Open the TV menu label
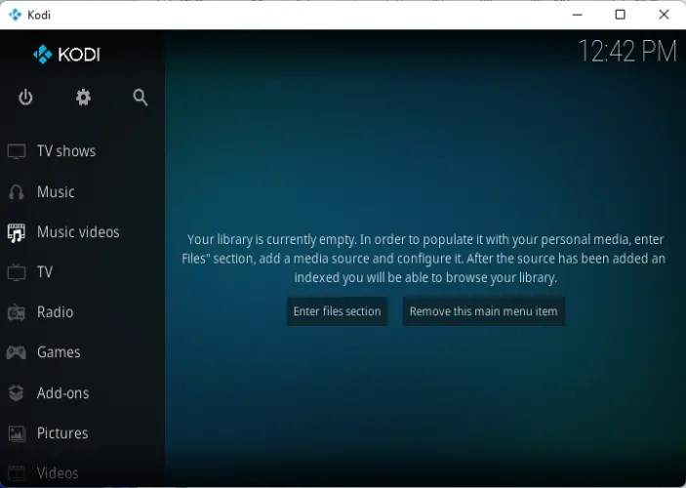 pos(45,272)
